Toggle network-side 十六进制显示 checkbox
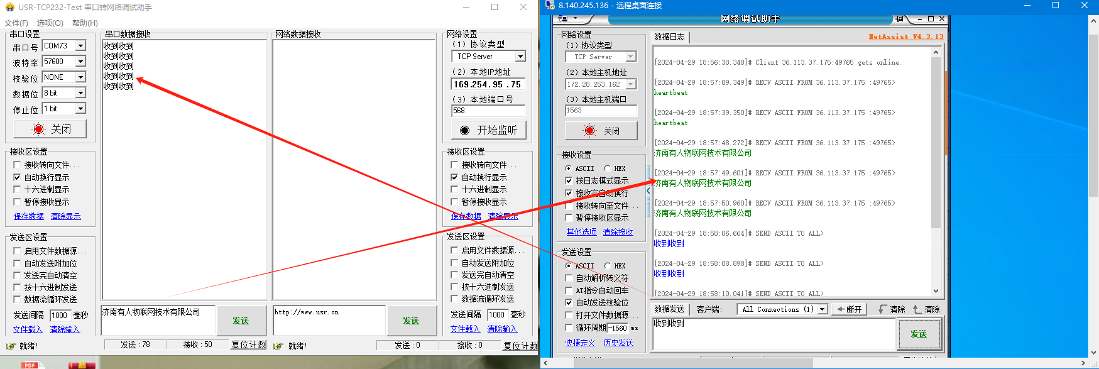 tap(454, 189)
